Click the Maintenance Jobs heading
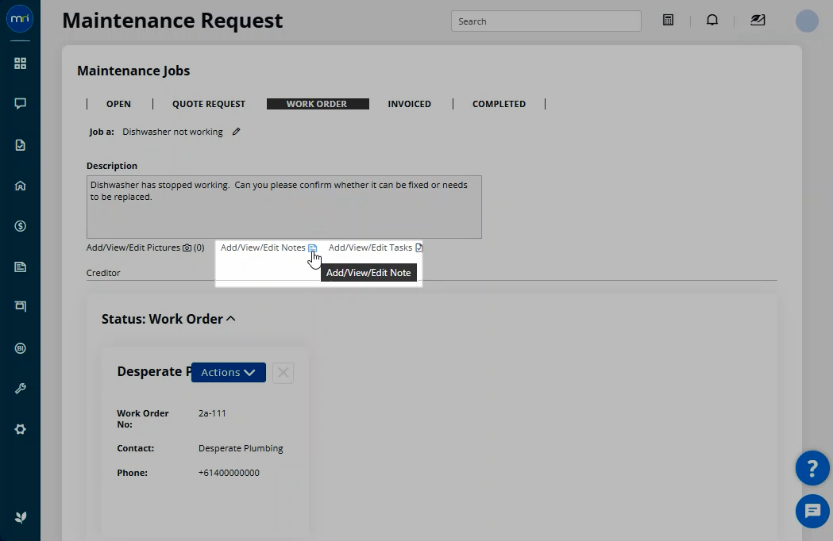This screenshot has height=541, width=833. 133,71
